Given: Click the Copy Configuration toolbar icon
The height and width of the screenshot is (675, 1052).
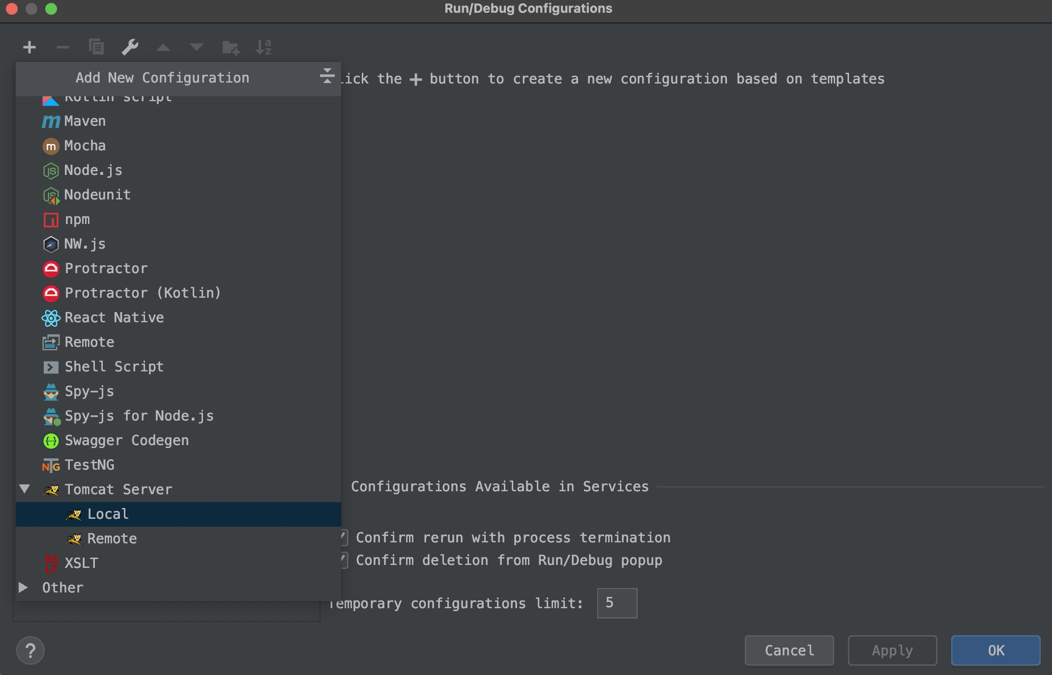Looking at the screenshot, I should click(x=96, y=47).
